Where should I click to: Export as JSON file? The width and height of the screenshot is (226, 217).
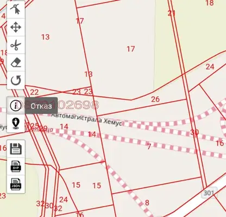tap(16, 184)
